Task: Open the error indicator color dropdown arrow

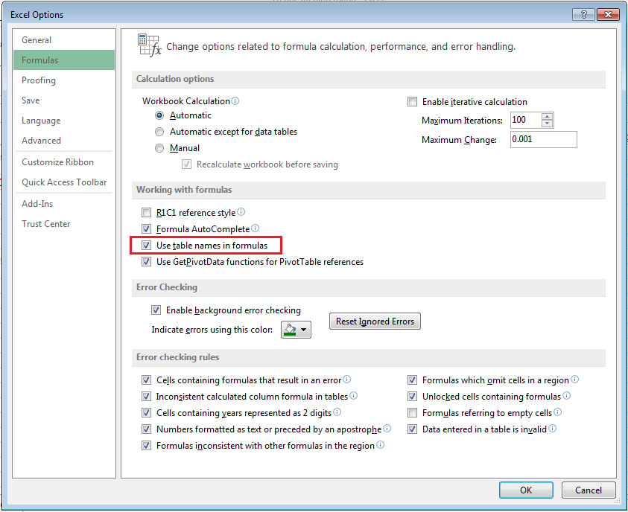Action: click(304, 329)
